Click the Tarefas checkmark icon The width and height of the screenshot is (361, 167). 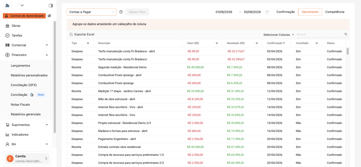tap(7, 35)
